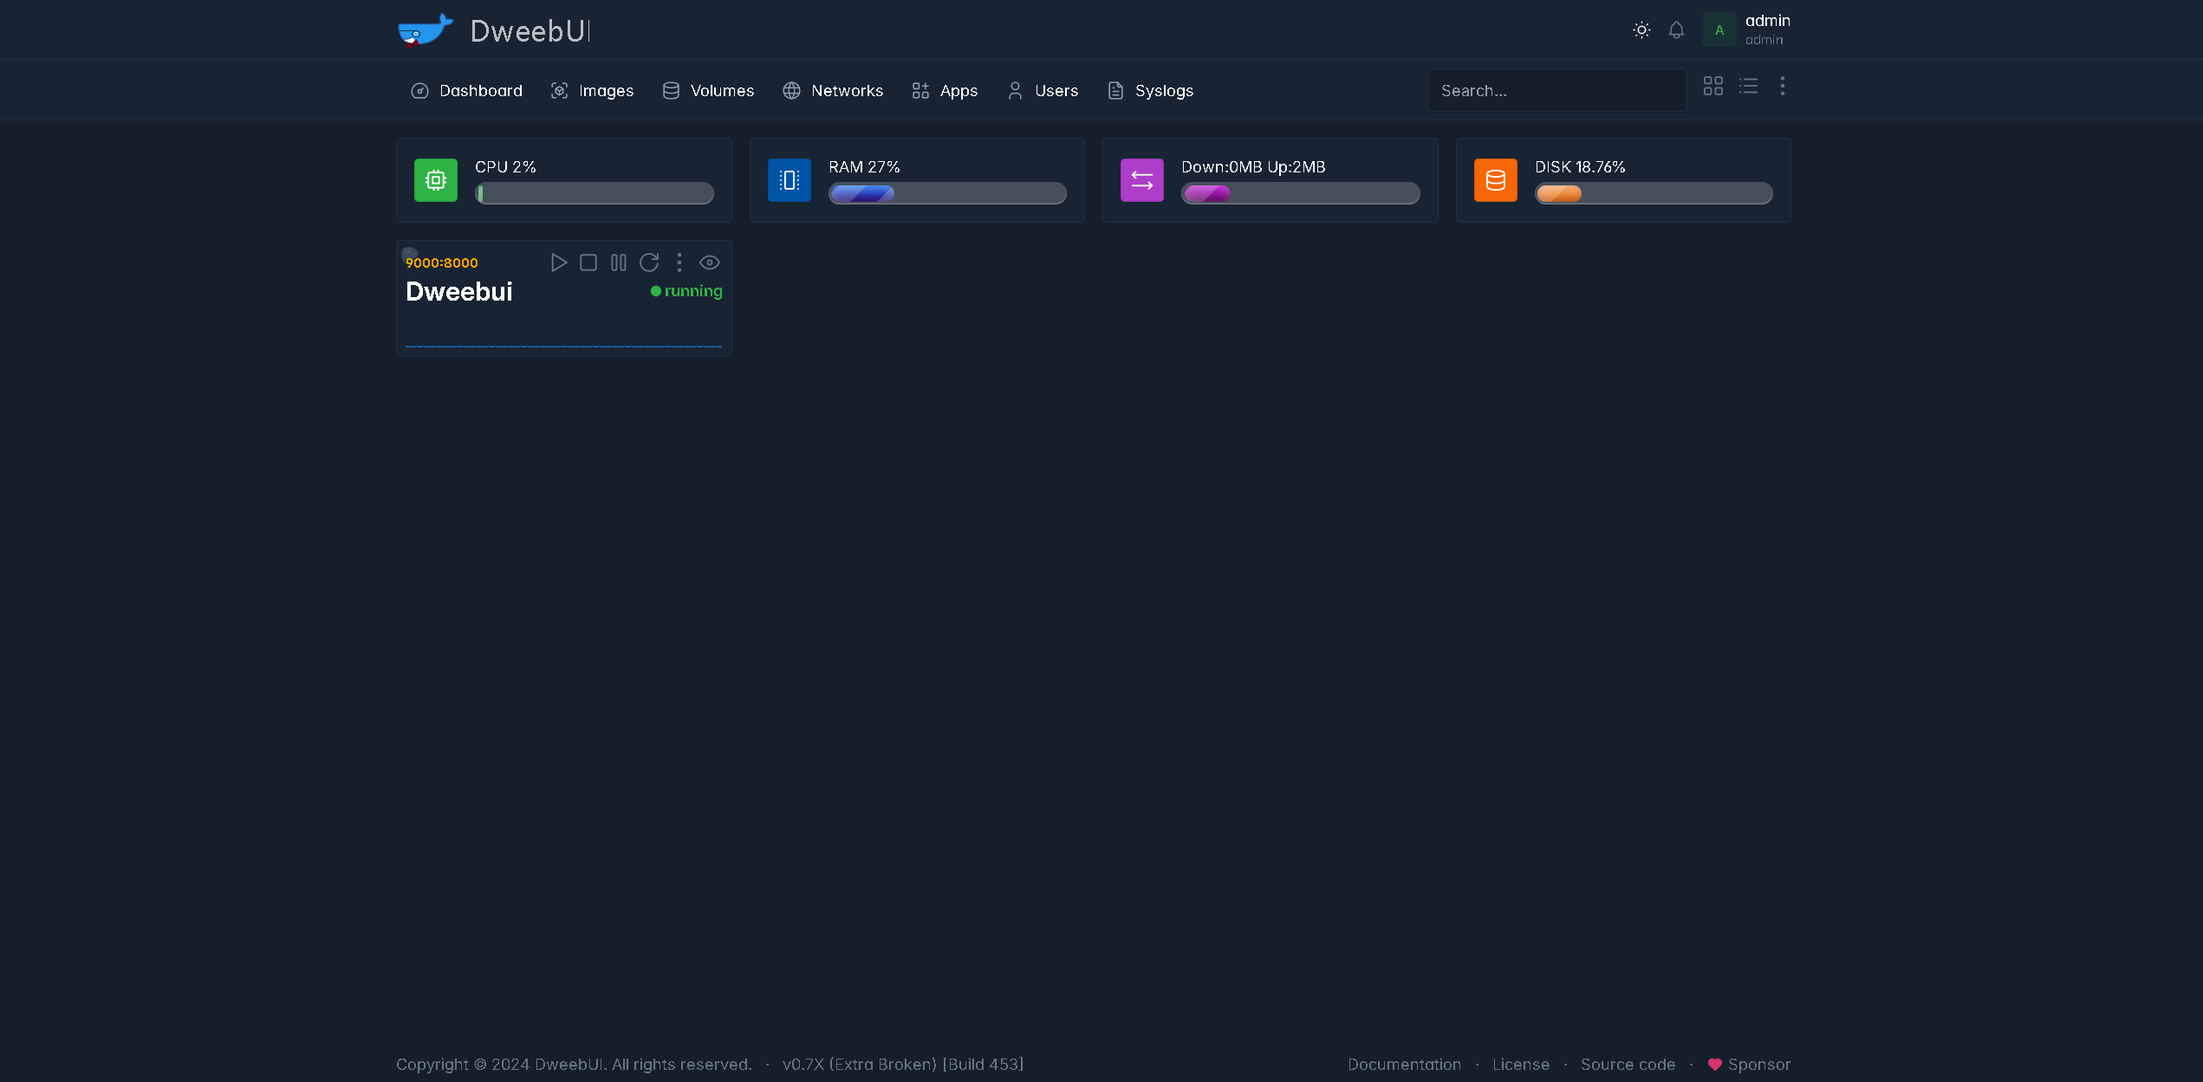Open Syslogs tab
The width and height of the screenshot is (2203, 1082).
coord(1150,90)
